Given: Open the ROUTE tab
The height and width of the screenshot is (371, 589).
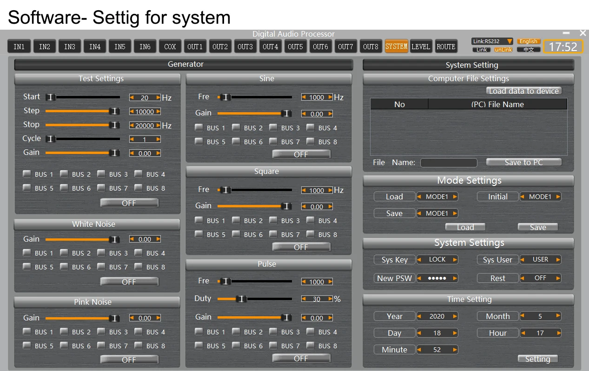Looking at the screenshot, I should coord(445,46).
